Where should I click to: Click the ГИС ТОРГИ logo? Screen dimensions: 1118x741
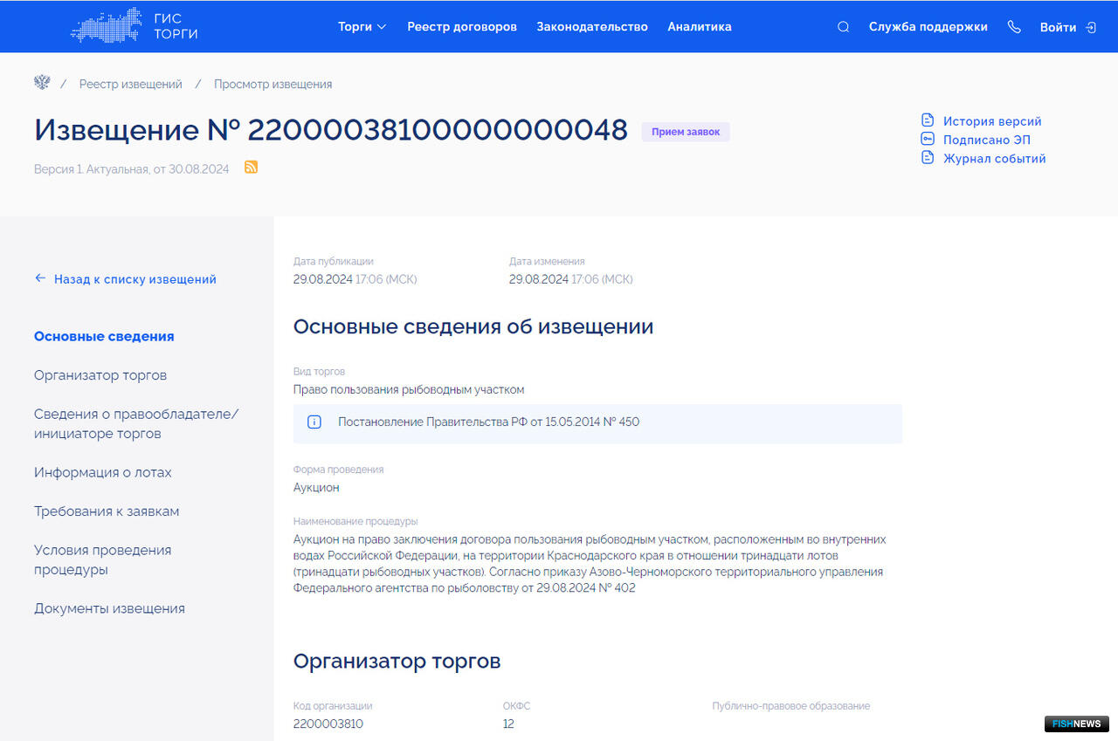tap(135, 26)
